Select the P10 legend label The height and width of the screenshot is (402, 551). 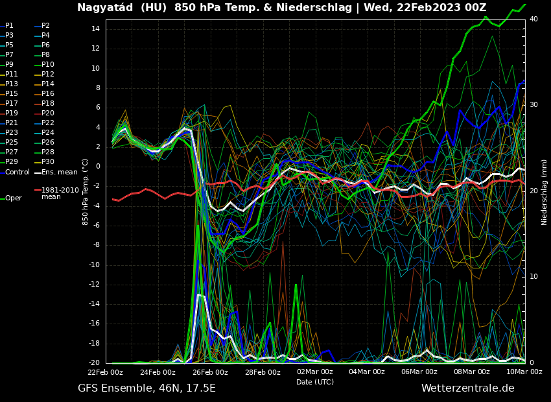pyautogui.click(x=48, y=65)
